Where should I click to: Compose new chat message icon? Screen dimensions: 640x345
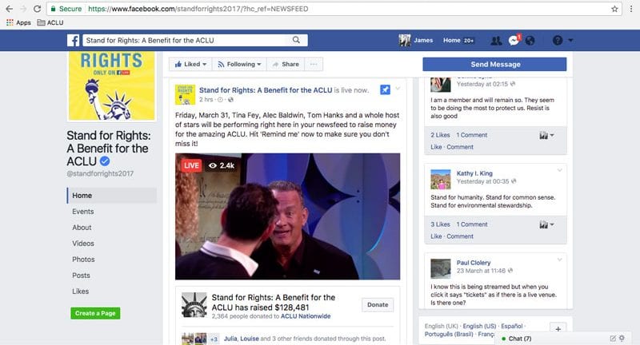pyautogui.click(x=612, y=339)
